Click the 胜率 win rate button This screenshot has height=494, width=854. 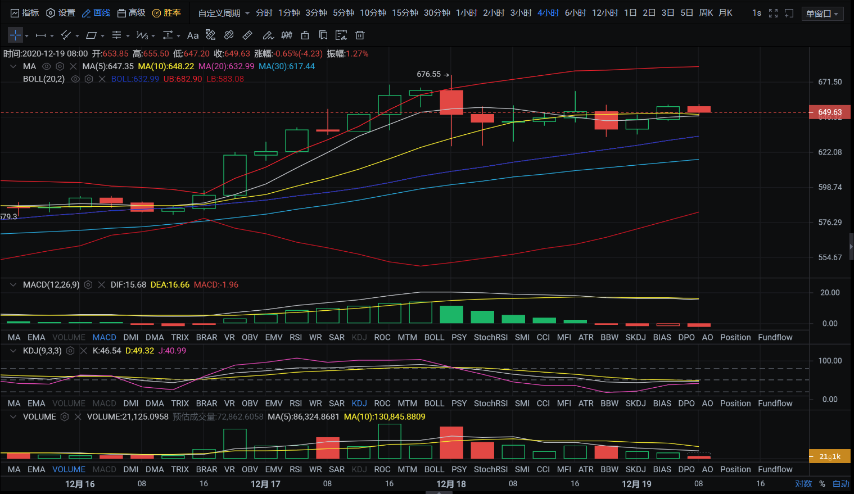[x=167, y=13]
